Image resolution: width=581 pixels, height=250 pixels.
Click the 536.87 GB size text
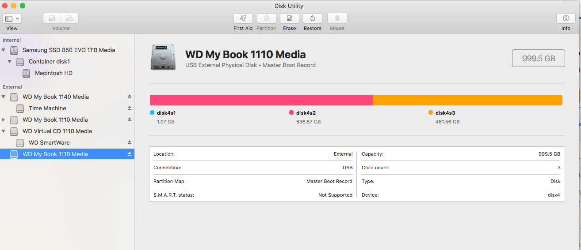pyautogui.click(x=309, y=122)
